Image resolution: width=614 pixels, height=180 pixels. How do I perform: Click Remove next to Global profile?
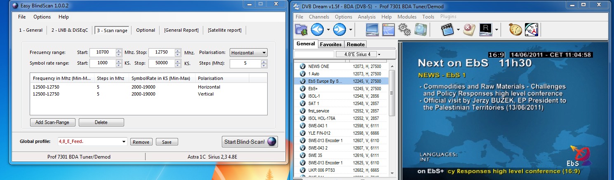coord(141,142)
